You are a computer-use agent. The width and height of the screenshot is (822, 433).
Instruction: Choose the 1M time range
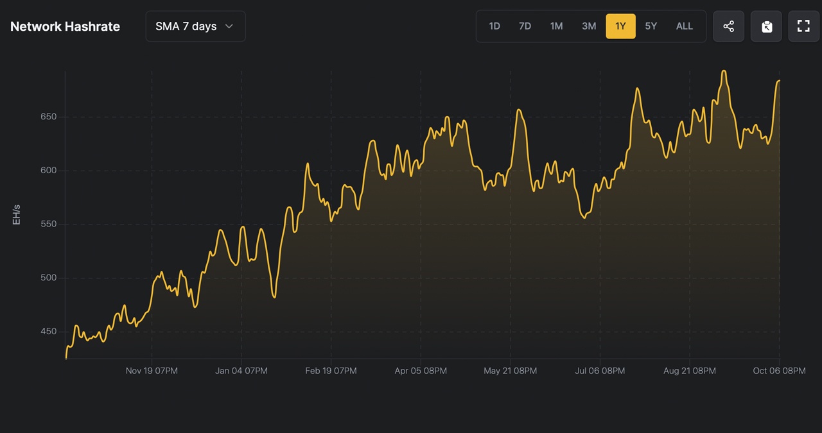click(x=556, y=26)
